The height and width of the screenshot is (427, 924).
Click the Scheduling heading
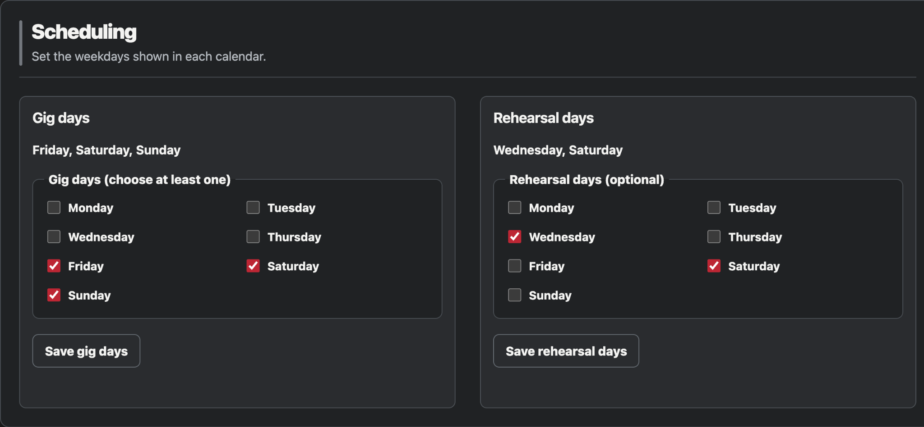84,32
